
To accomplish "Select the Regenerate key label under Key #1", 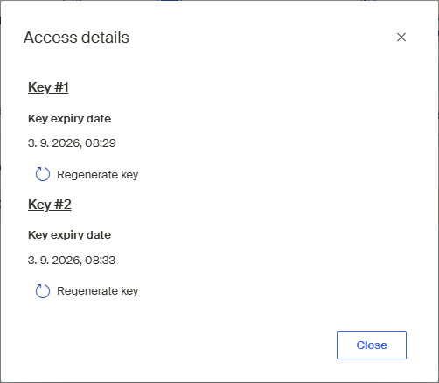I will coord(97,175).
